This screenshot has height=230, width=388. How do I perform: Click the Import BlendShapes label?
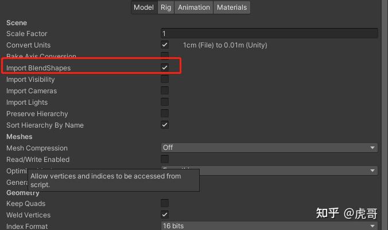click(x=38, y=68)
